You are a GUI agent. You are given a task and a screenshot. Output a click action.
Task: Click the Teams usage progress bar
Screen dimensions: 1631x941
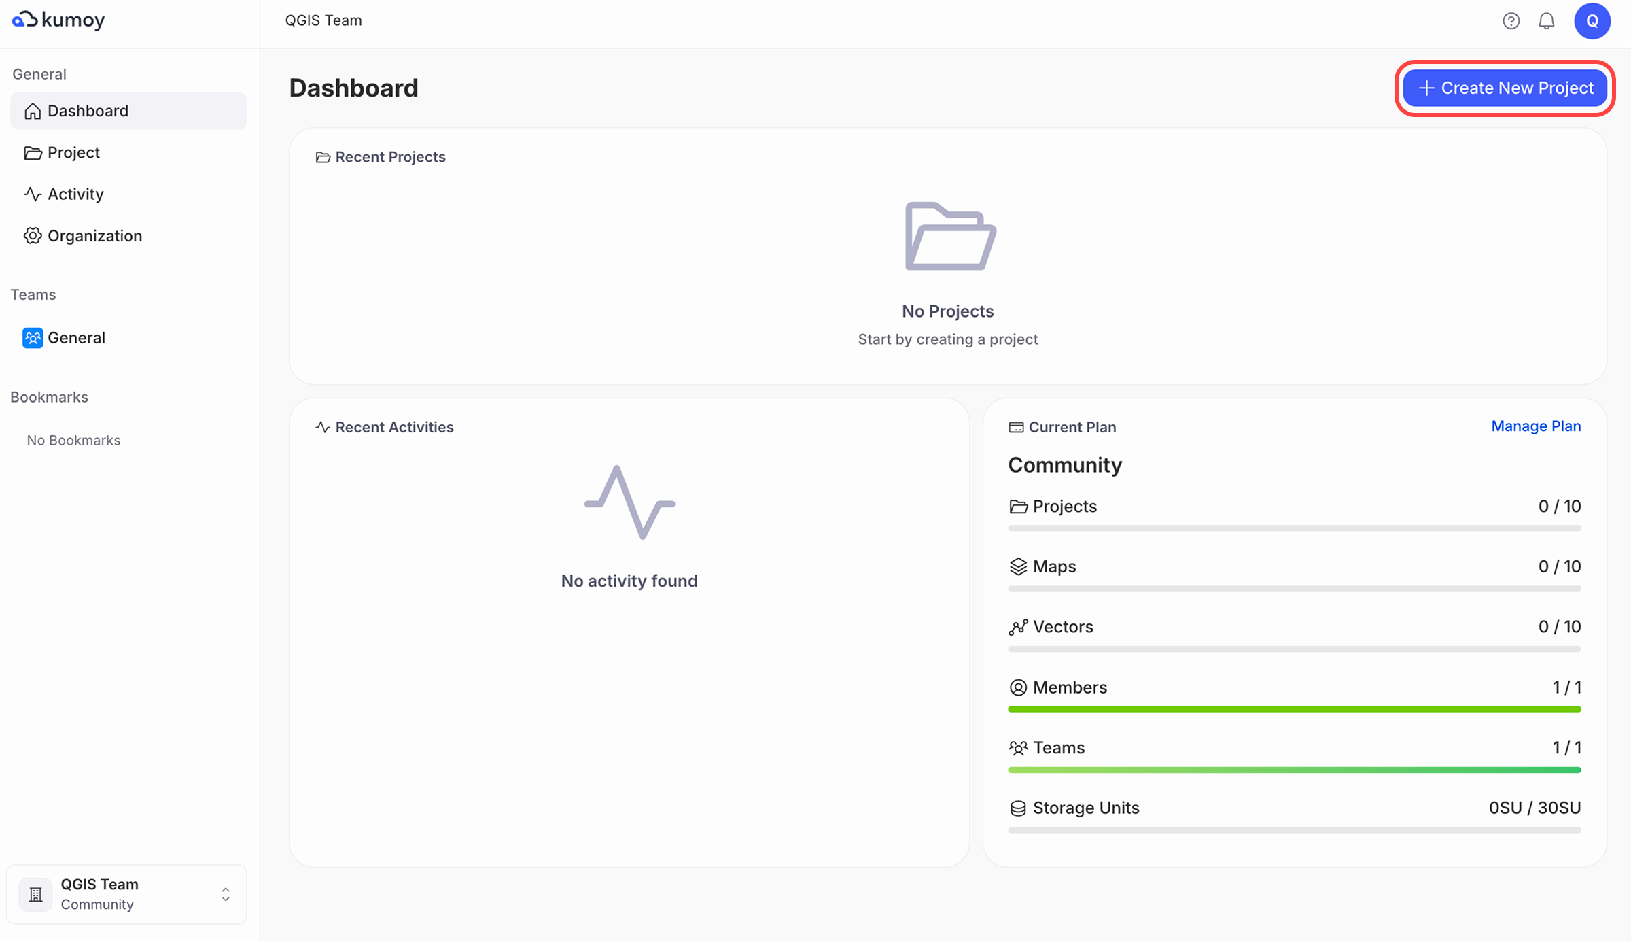coord(1294,770)
